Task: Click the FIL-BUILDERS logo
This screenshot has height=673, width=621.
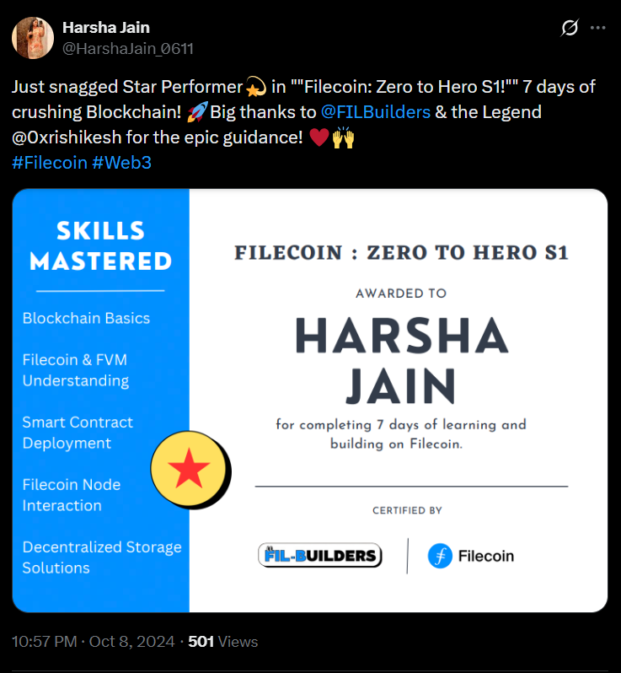Action: tap(320, 556)
